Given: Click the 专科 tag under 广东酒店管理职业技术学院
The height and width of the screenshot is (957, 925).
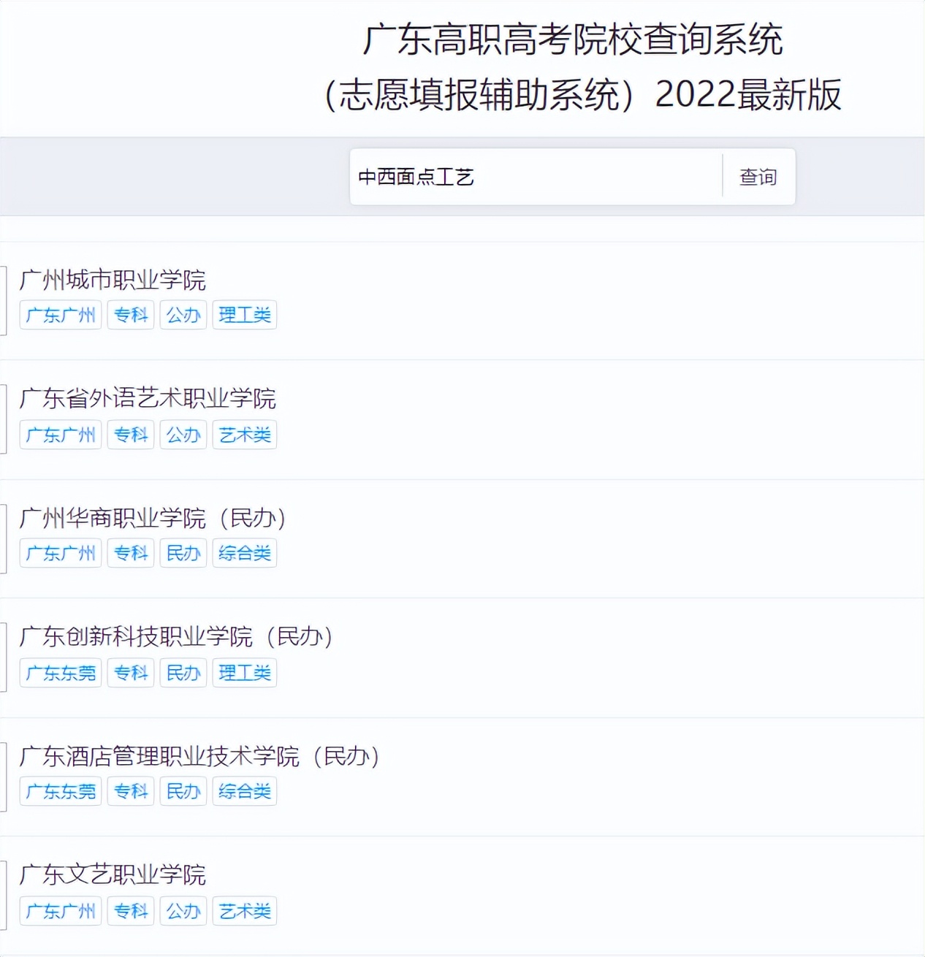Looking at the screenshot, I should (x=130, y=791).
